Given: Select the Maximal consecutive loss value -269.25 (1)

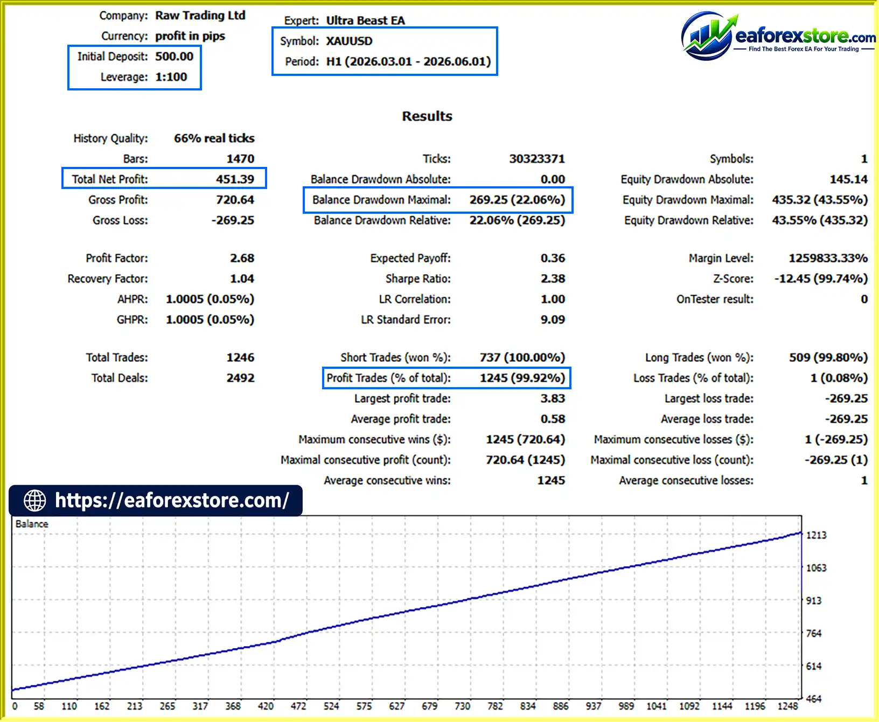Looking at the screenshot, I should click(836, 460).
